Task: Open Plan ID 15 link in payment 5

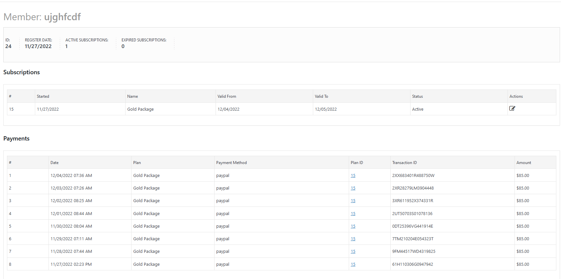Action: [x=353, y=226]
